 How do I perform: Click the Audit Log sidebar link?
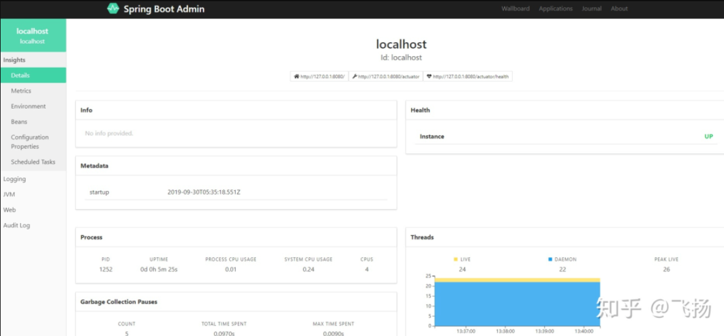coord(16,226)
